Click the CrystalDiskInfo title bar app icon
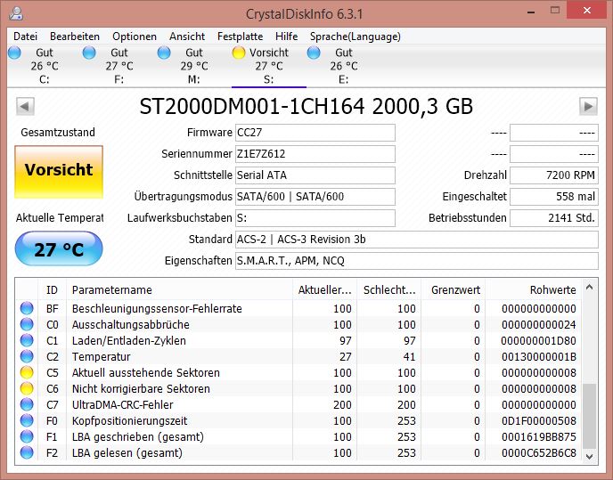Viewport: 613px width, 480px height. pos(16,12)
